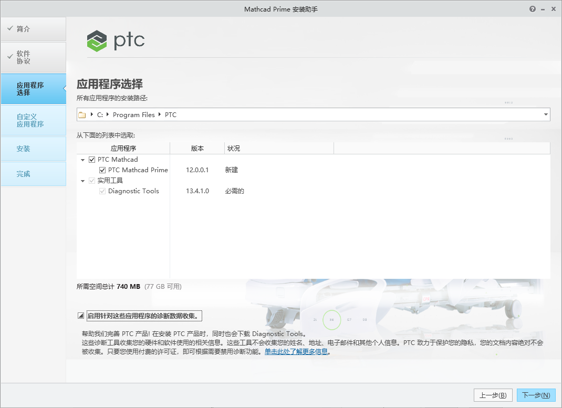Click the 版本 column header
562x408 pixels.
coord(197,148)
